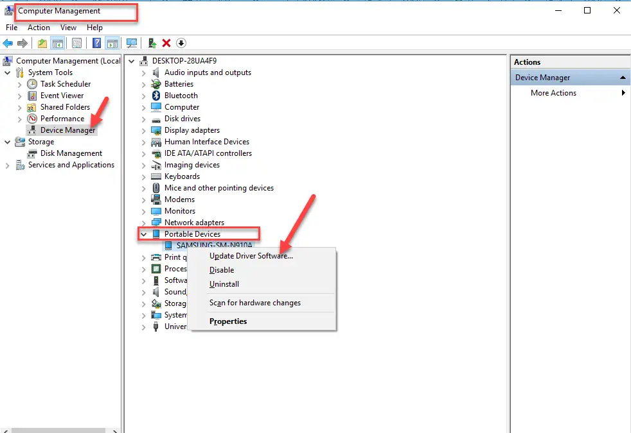Click the Back navigation arrow icon

click(x=8, y=43)
